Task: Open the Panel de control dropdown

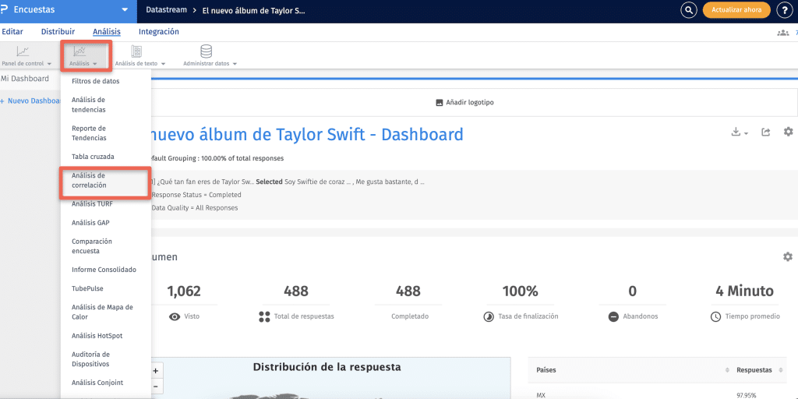Action: point(26,56)
